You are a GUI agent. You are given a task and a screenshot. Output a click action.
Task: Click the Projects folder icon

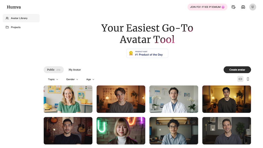click(x=7, y=27)
